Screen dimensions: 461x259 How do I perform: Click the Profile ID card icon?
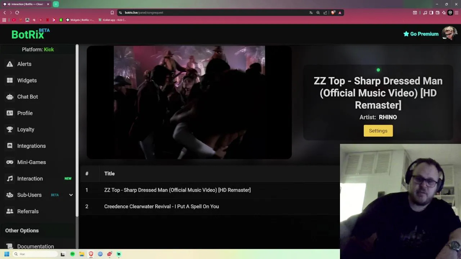point(10,113)
